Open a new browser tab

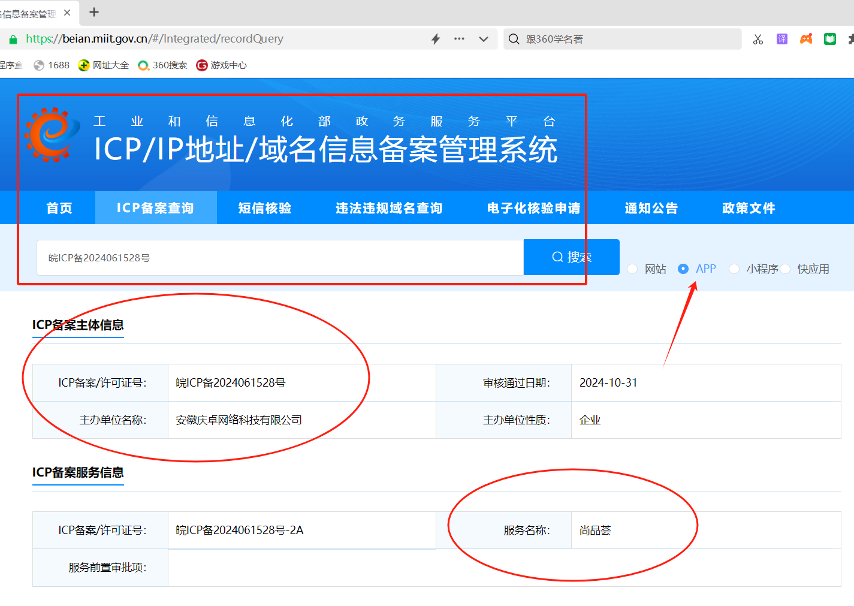tap(94, 12)
